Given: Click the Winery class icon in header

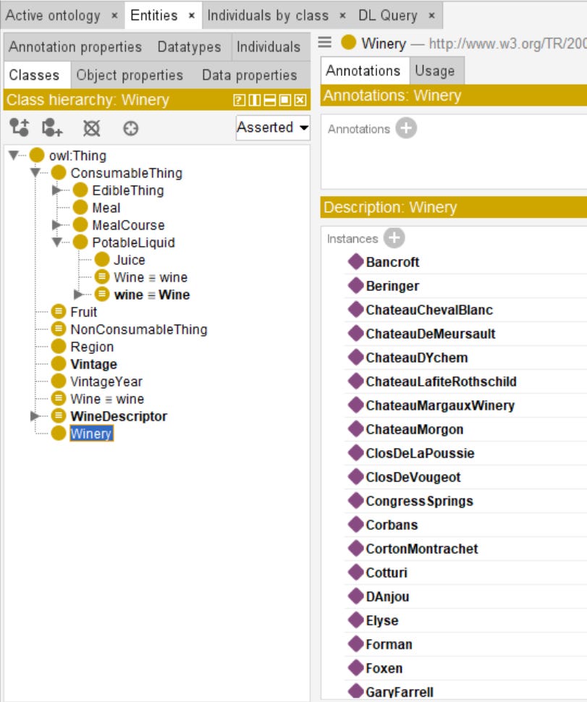Looking at the screenshot, I should [x=348, y=43].
